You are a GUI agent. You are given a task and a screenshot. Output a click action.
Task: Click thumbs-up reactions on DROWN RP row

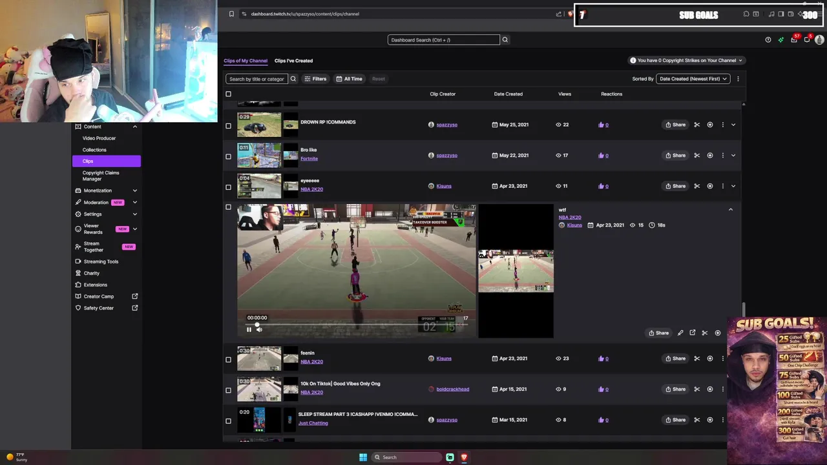point(603,125)
